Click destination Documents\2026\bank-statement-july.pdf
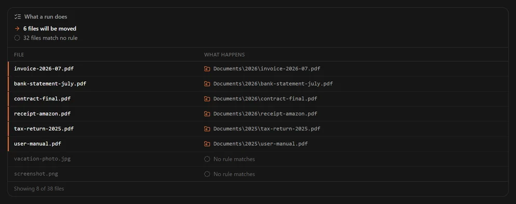The width and height of the screenshot is (516, 204). 273,84
